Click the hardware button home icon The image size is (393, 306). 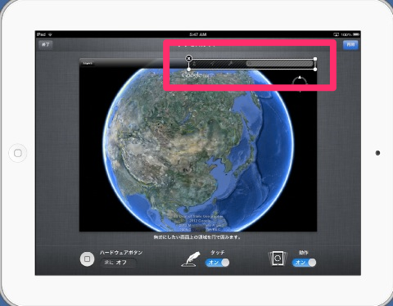coord(87,259)
